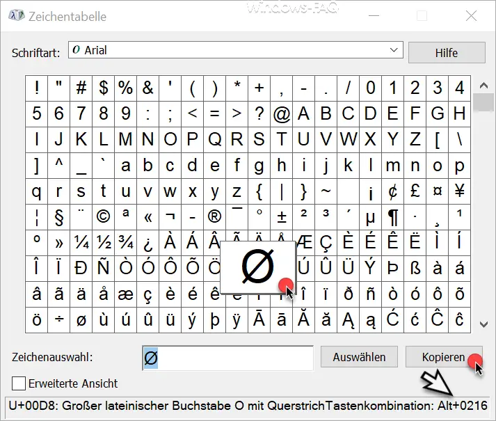Screen dimensions: 496x421
Task: Select the currency ¤ symbol
Action: tap(438, 191)
